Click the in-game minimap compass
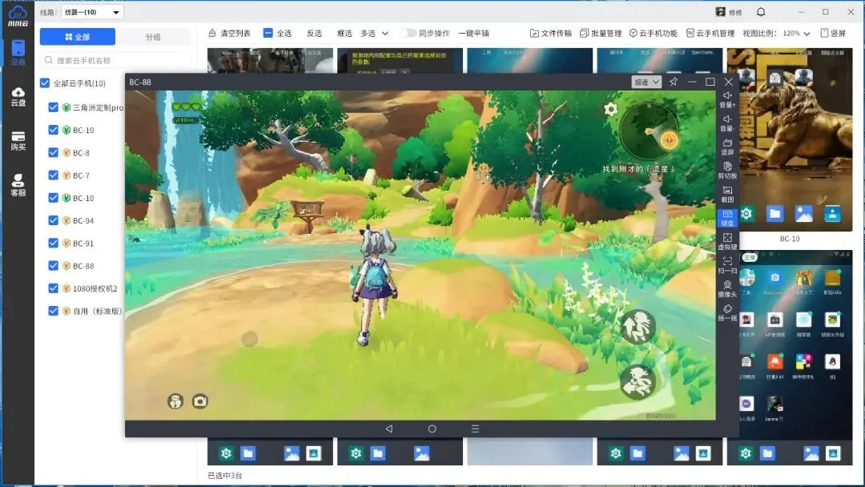 [x=650, y=132]
